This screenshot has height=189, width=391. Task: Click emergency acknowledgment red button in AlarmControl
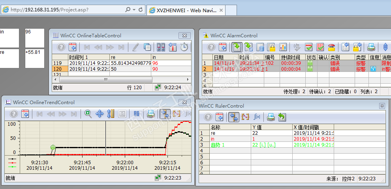pyautogui.click(x=331, y=47)
